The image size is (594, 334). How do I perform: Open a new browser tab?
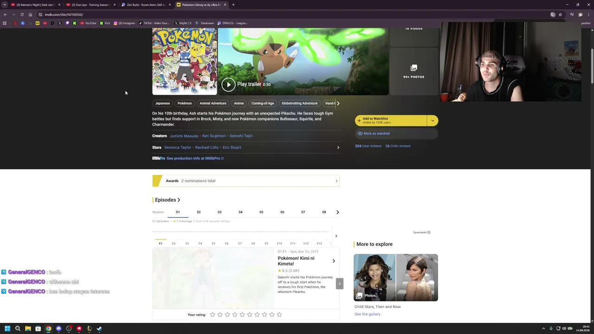tap(233, 5)
